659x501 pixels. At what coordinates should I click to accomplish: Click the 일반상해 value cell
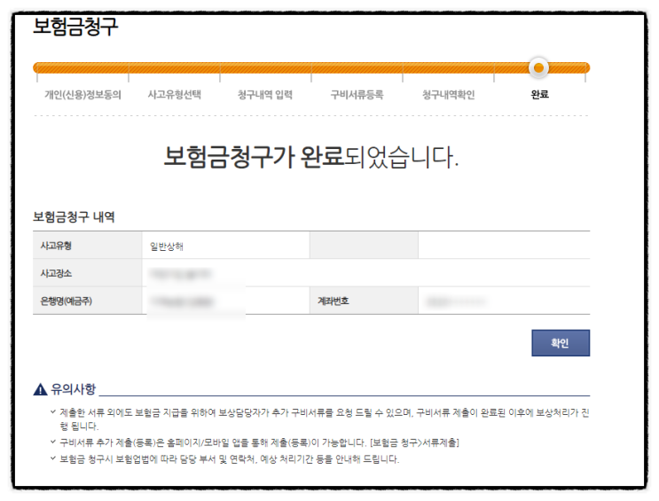tap(225, 246)
